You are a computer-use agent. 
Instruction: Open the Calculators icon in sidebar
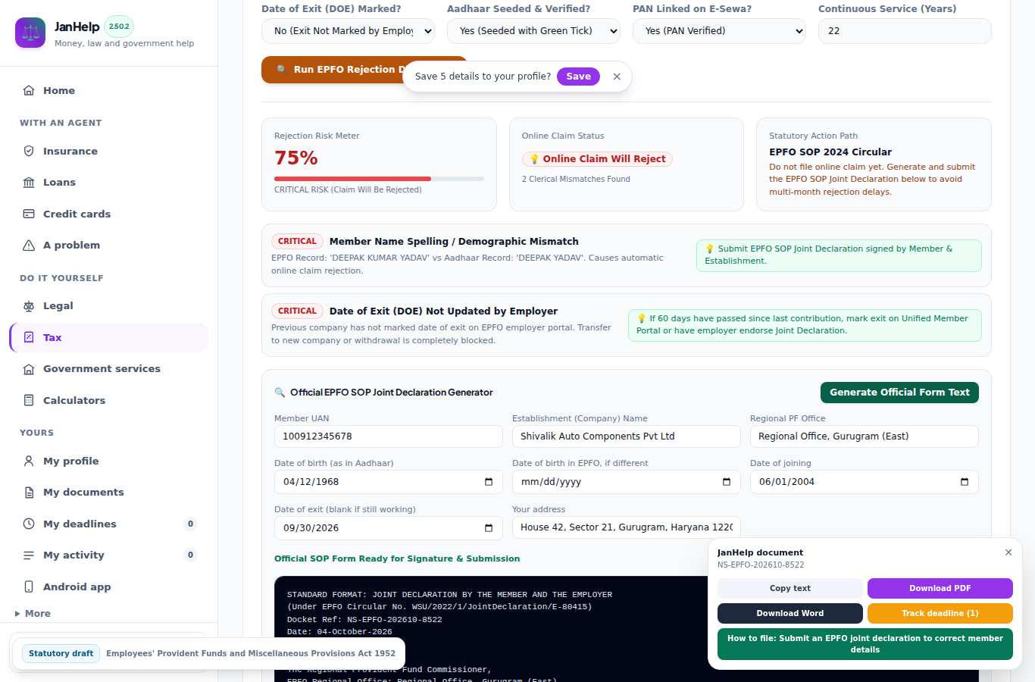pos(29,400)
